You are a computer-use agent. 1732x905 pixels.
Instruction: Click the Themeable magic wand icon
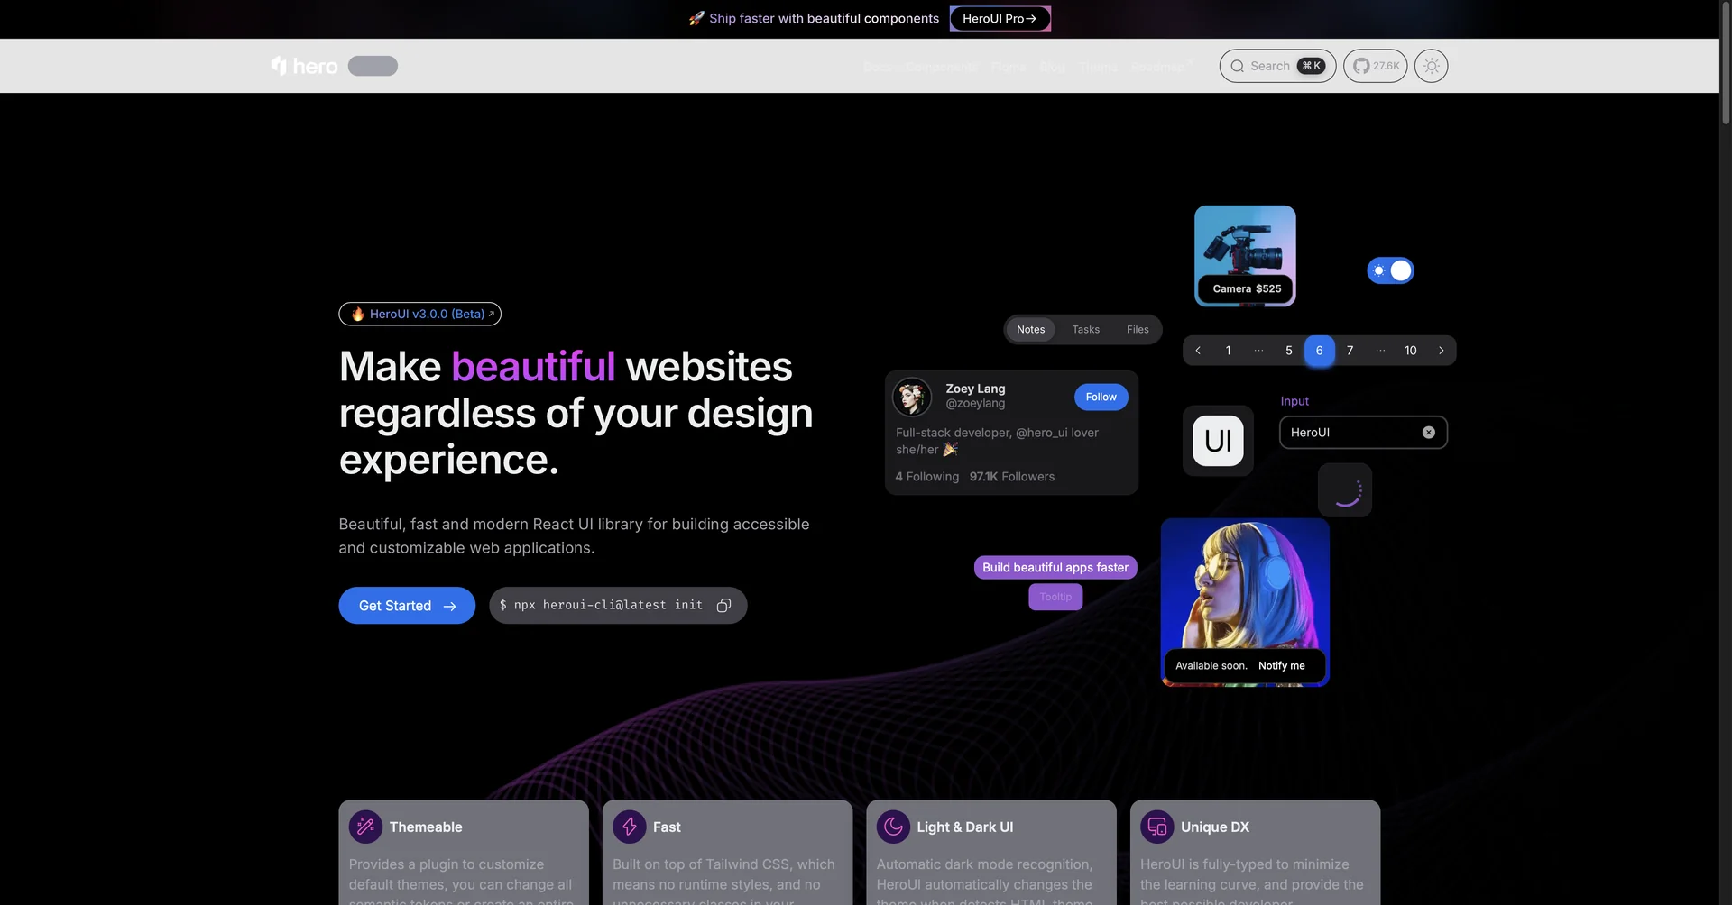click(x=365, y=827)
